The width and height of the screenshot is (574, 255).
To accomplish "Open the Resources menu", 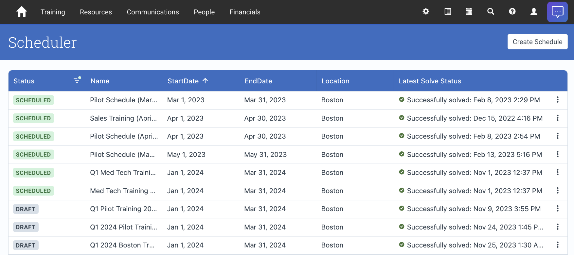I will tap(96, 12).
